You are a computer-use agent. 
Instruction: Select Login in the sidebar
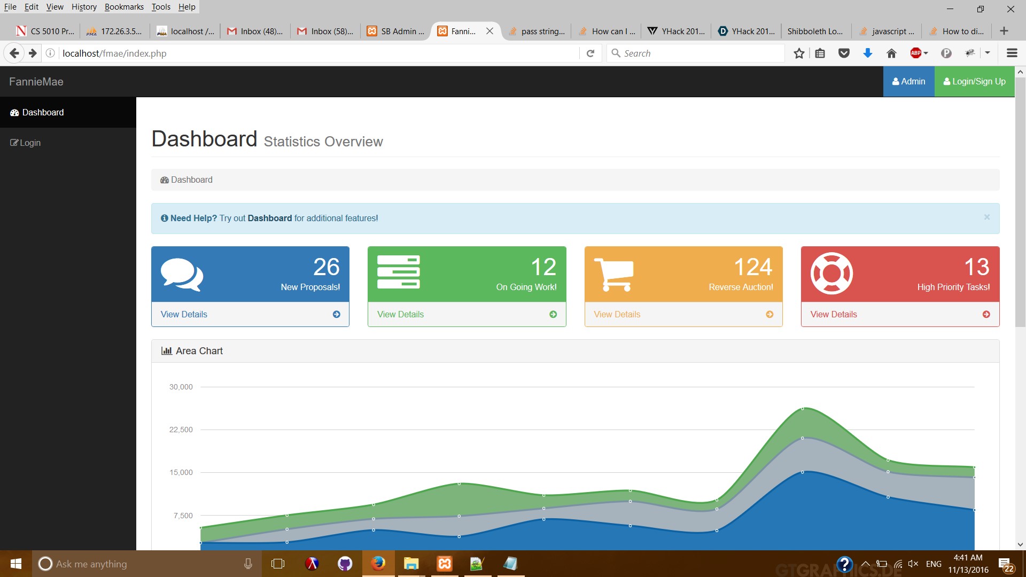pyautogui.click(x=30, y=143)
